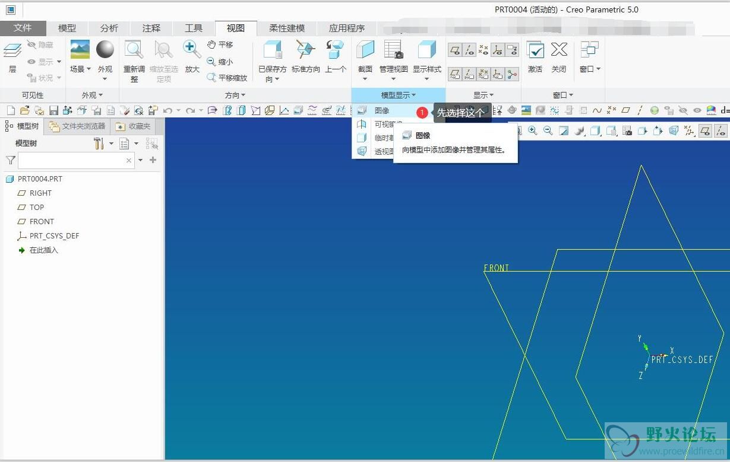Select the Zoom Out (缩小) tool

tap(220, 61)
